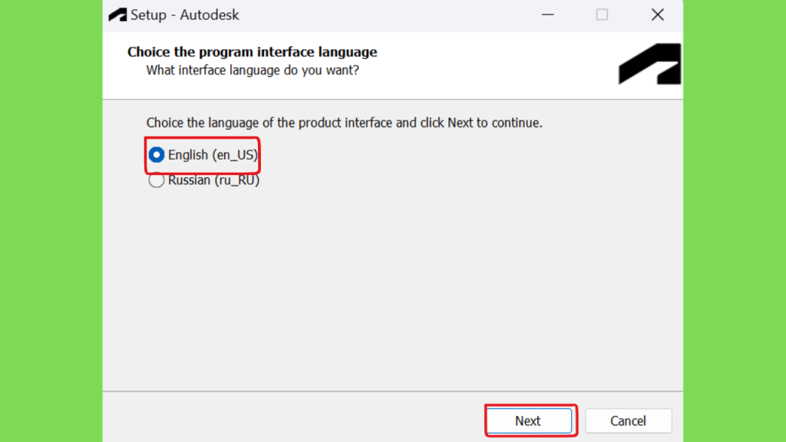Proceed with the Next button
786x442 pixels.
529,421
